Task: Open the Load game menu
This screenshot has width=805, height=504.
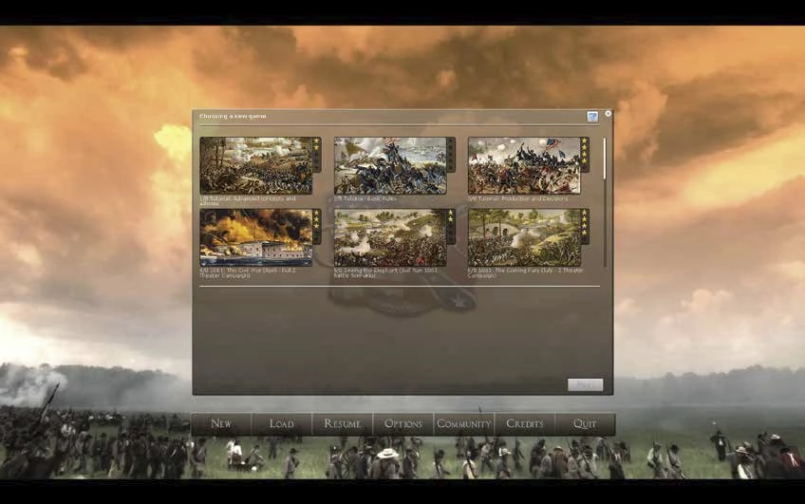Action: click(282, 424)
